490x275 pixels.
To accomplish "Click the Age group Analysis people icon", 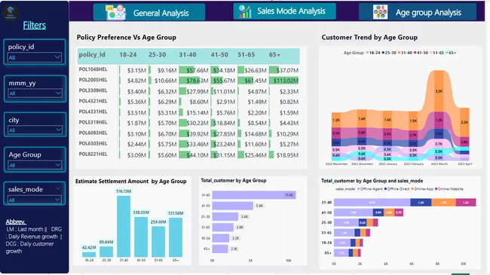I will coord(380,12).
